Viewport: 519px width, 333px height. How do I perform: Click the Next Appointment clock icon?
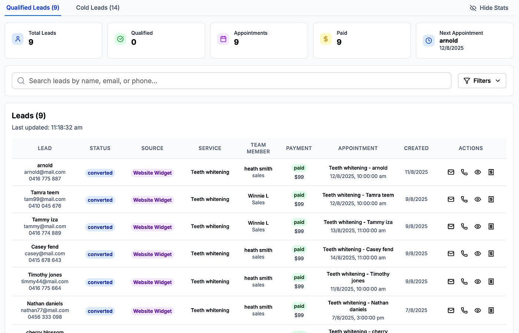(x=429, y=41)
